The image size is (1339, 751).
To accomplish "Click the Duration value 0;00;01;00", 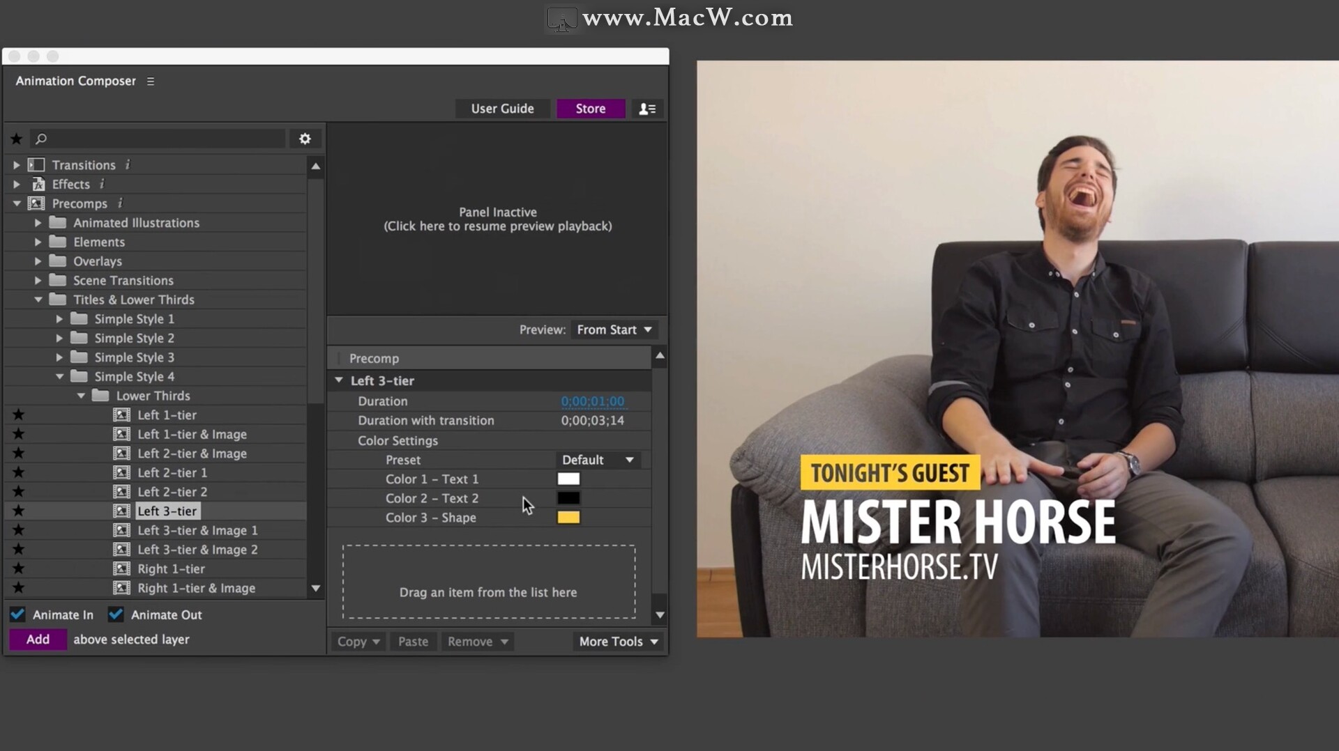I will [x=593, y=401].
